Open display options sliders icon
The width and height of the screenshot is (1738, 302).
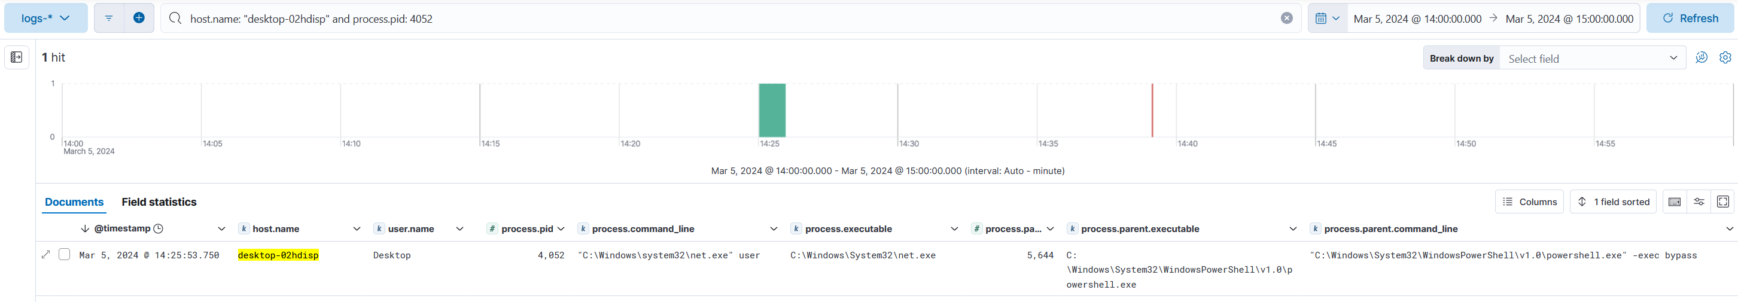(x=1698, y=202)
